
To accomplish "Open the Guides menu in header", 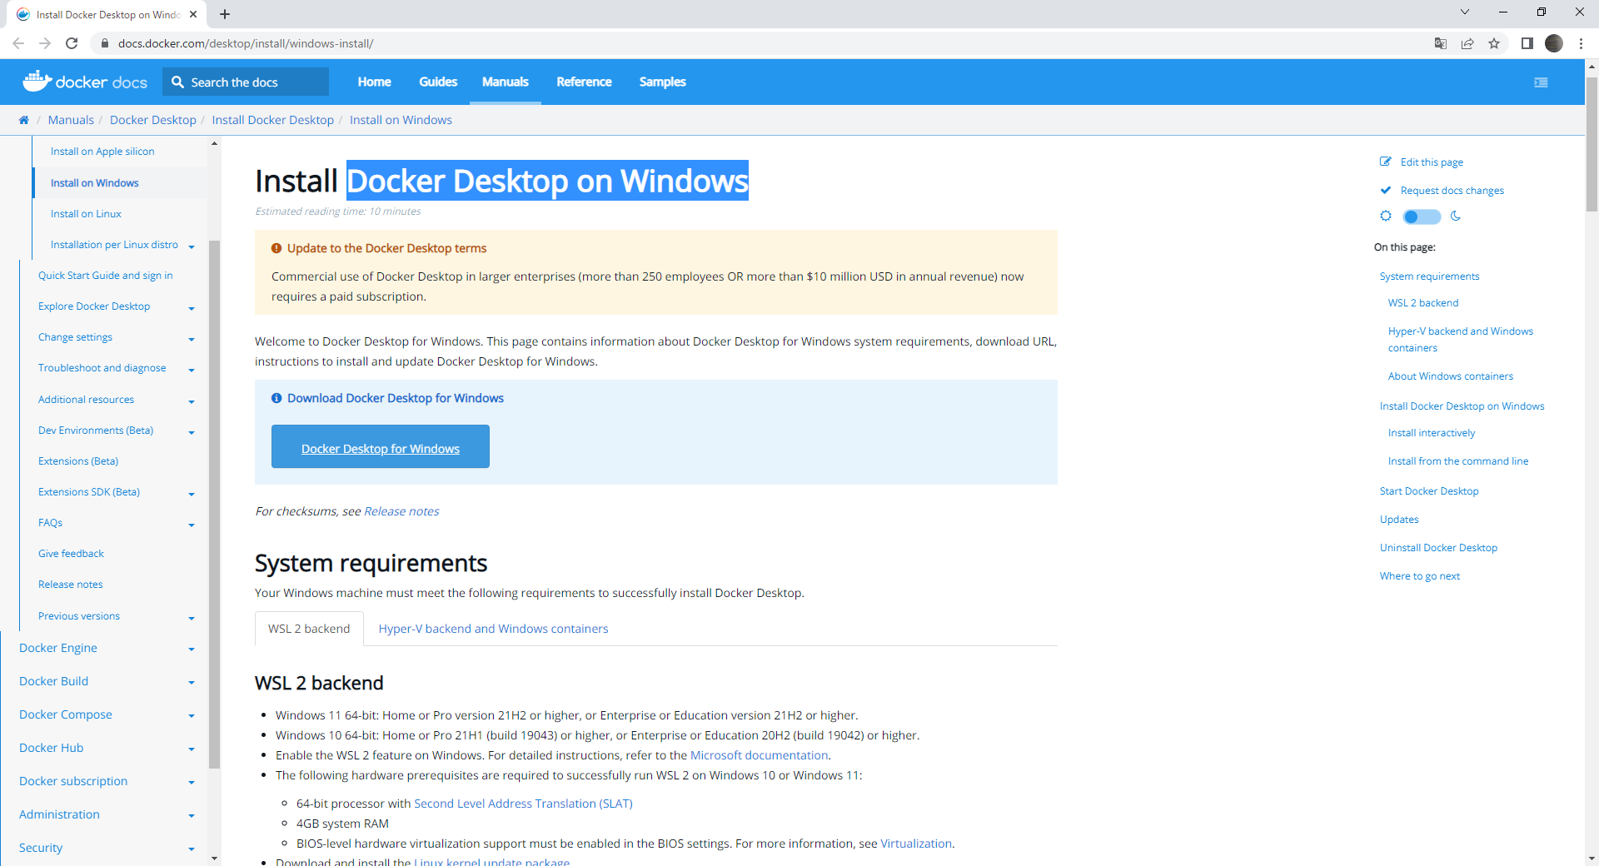I will point(438,82).
